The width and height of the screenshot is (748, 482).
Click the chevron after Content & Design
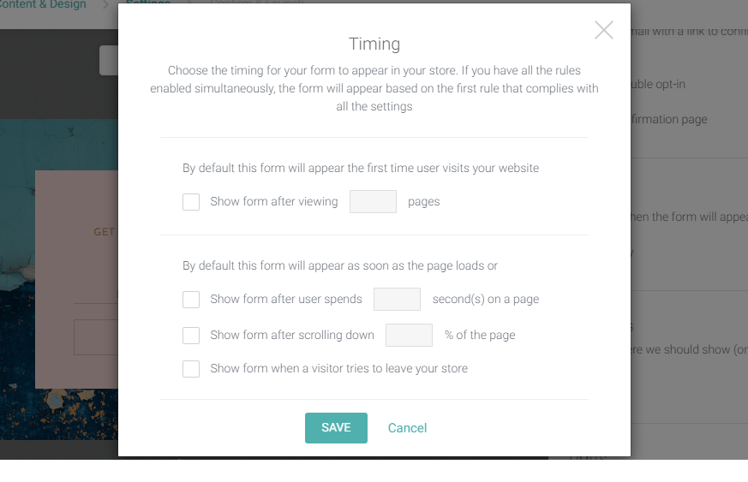pyautogui.click(x=106, y=5)
